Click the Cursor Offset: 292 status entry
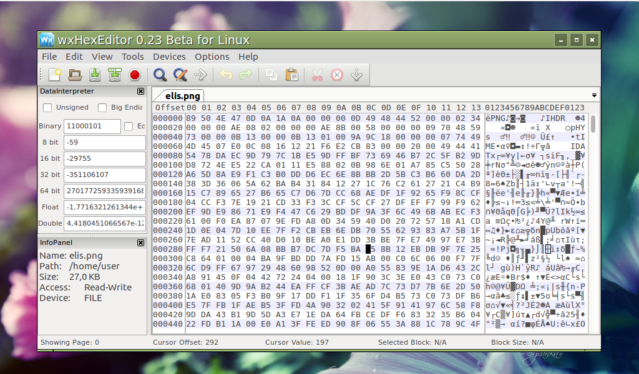This screenshot has height=374, width=639. [x=185, y=342]
